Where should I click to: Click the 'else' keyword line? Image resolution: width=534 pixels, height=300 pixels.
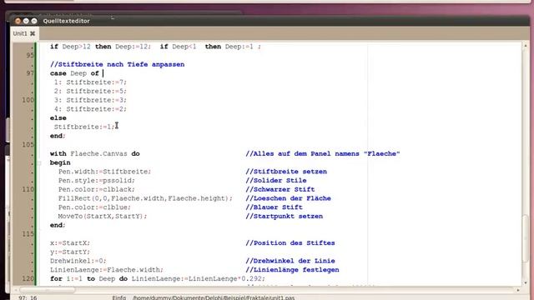58,118
